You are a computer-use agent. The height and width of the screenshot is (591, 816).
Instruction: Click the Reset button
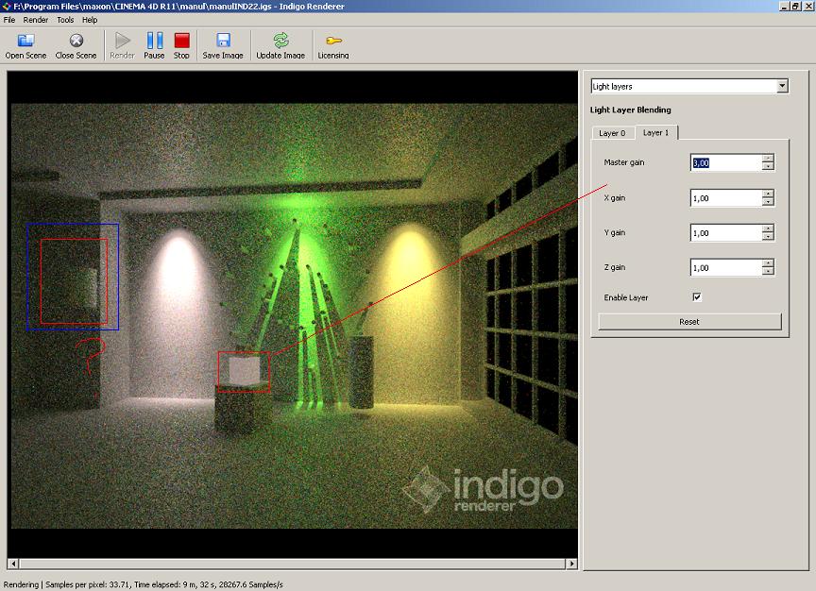(689, 322)
